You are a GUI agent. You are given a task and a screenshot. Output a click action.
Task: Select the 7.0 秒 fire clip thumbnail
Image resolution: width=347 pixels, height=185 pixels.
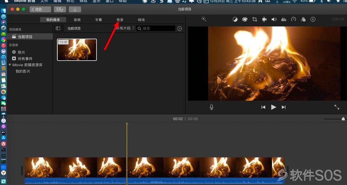coord(77,50)
